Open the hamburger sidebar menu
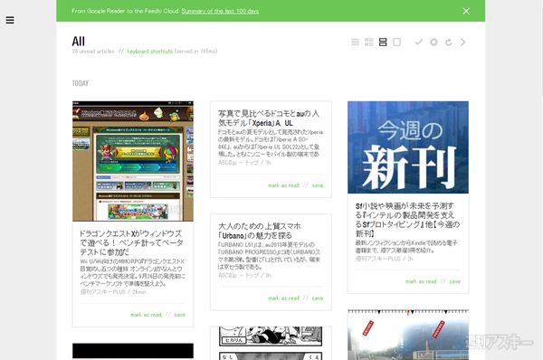The height and width of the screenshot is (360, 543). tap(10, 20)
